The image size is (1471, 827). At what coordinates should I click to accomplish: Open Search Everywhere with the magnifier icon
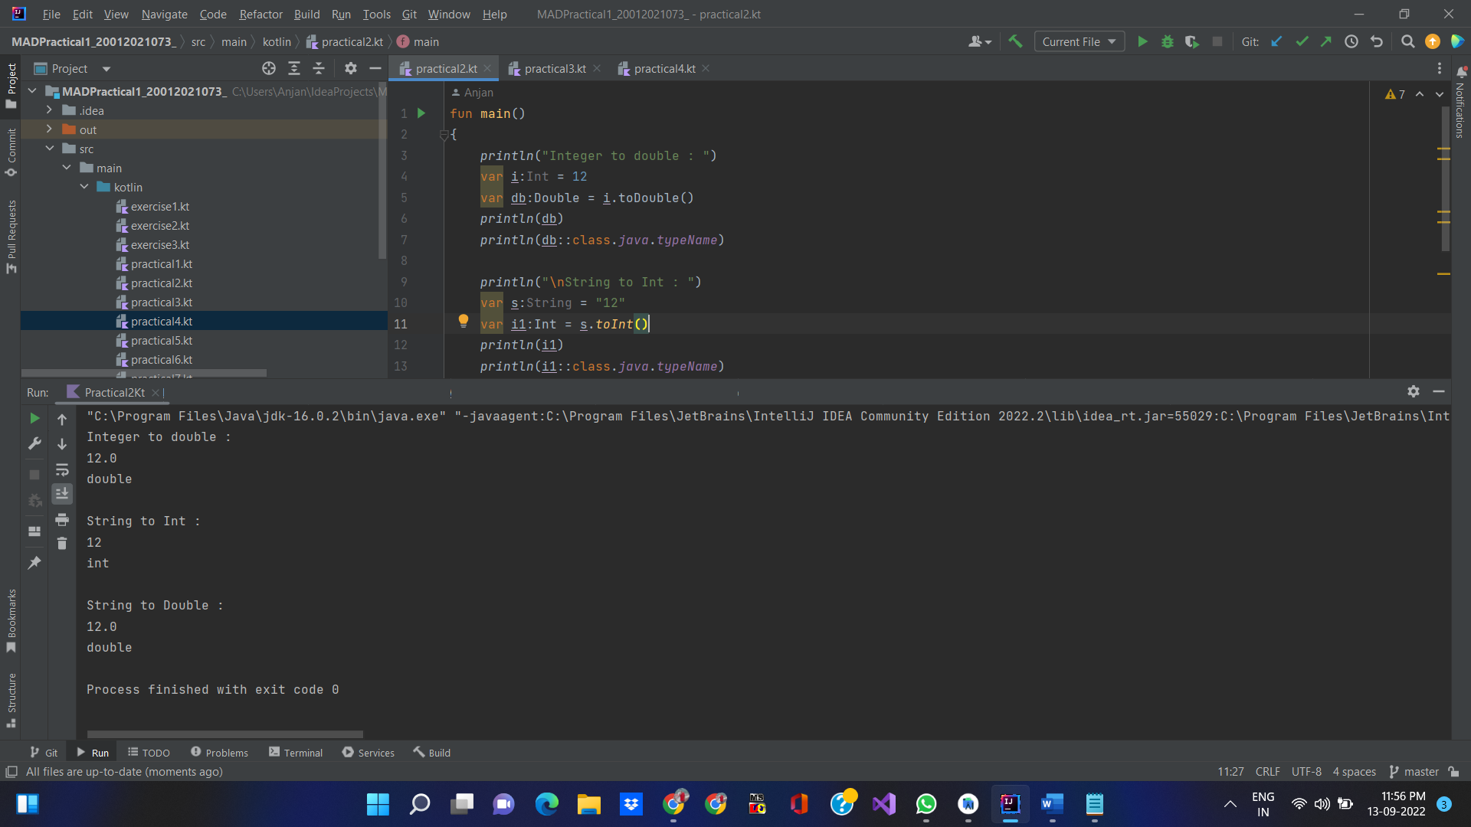[x=1407, y=41]
